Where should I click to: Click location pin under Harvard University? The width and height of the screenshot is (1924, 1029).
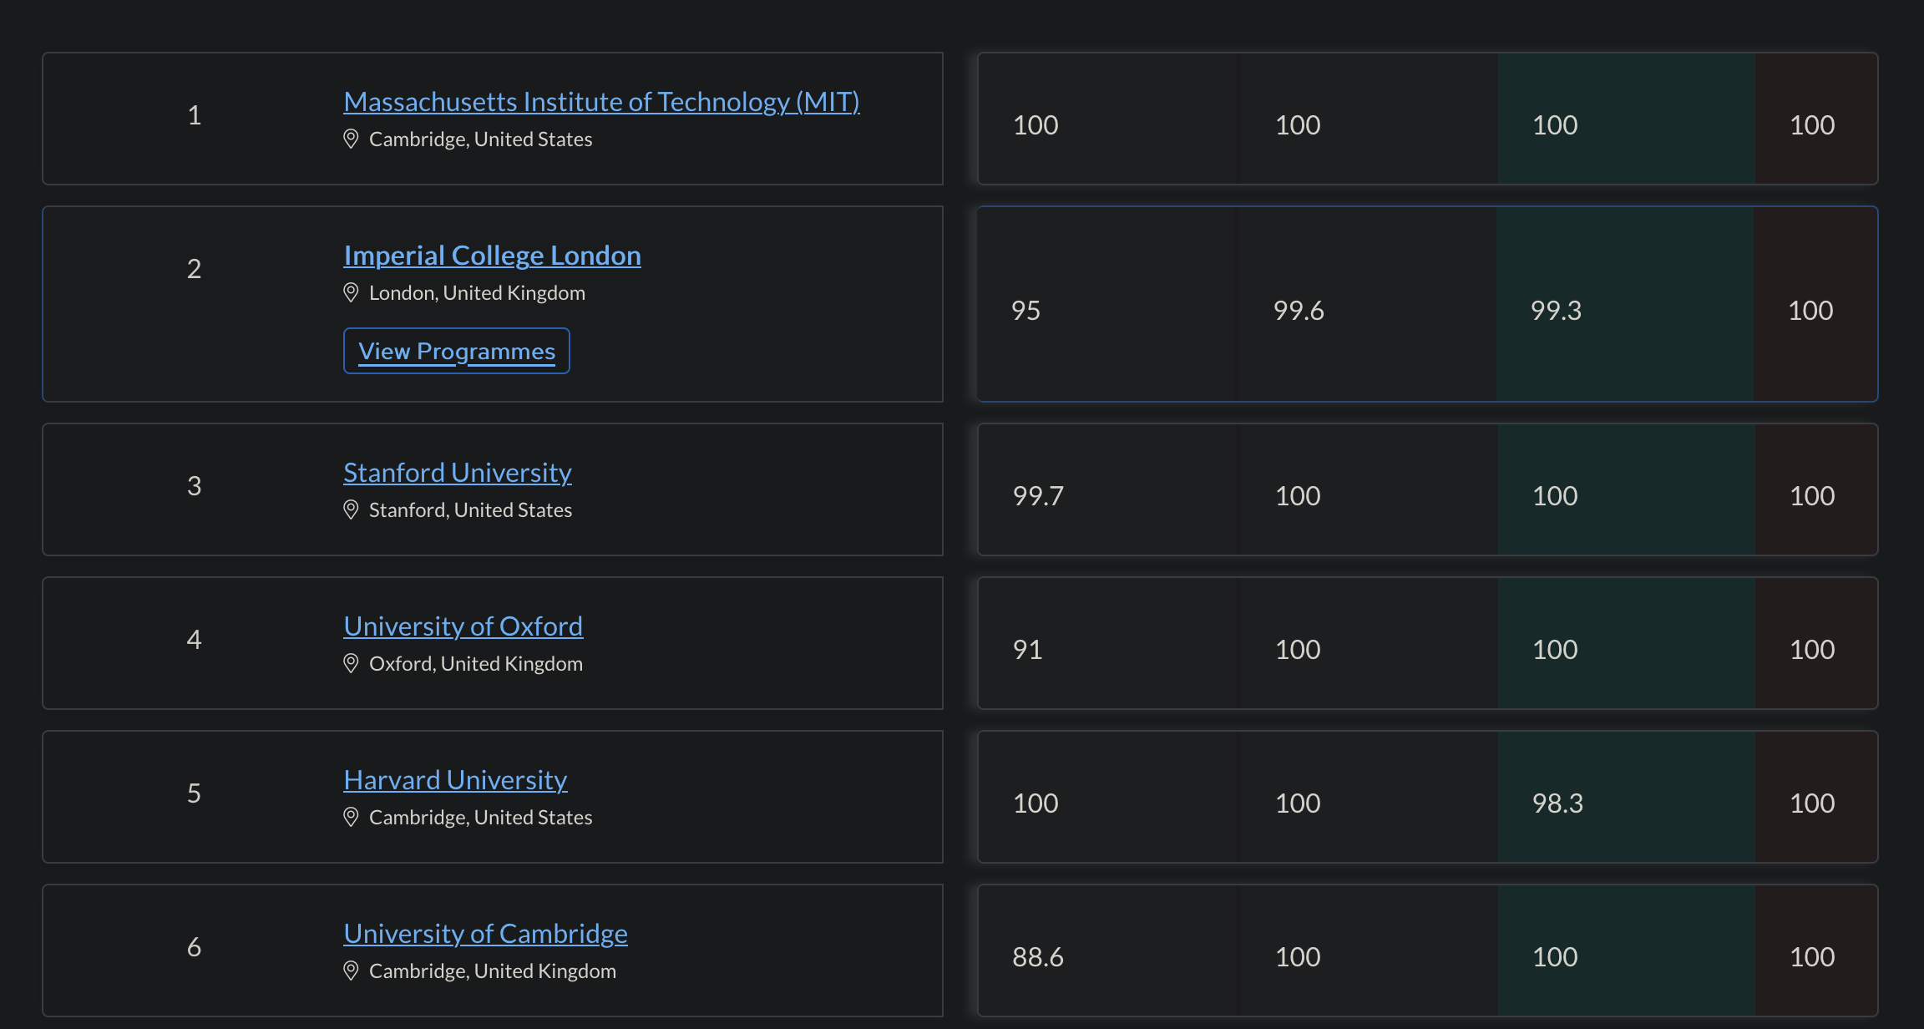351,817
